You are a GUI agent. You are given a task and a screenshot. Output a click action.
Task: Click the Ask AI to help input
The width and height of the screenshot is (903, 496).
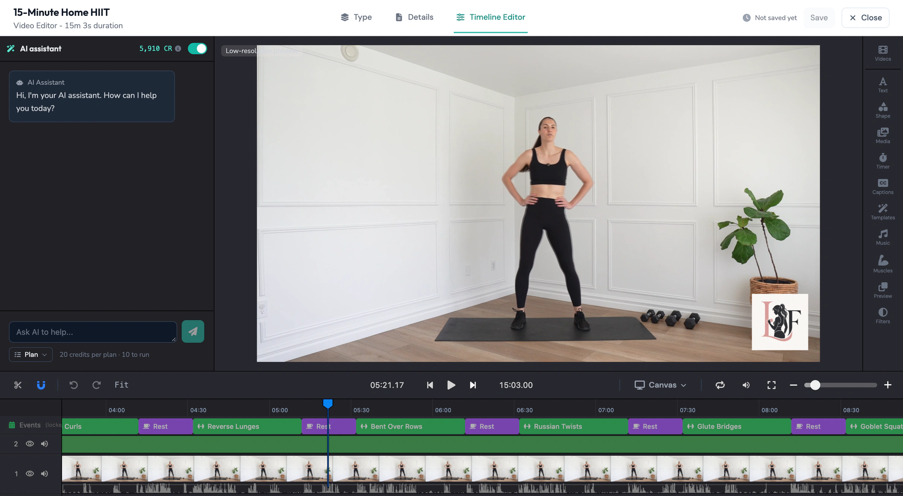coord(93,332)
